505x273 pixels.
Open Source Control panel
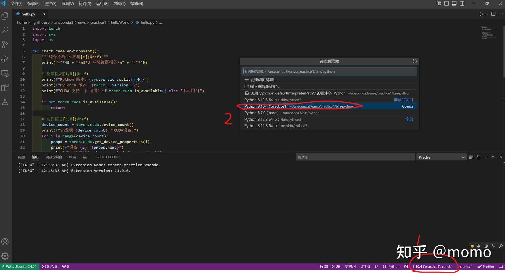pos(5,44)
